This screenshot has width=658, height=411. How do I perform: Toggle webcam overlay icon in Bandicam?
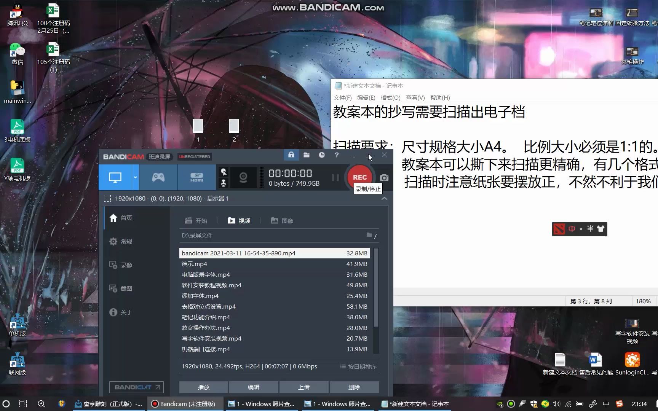(x=243, y=177)
